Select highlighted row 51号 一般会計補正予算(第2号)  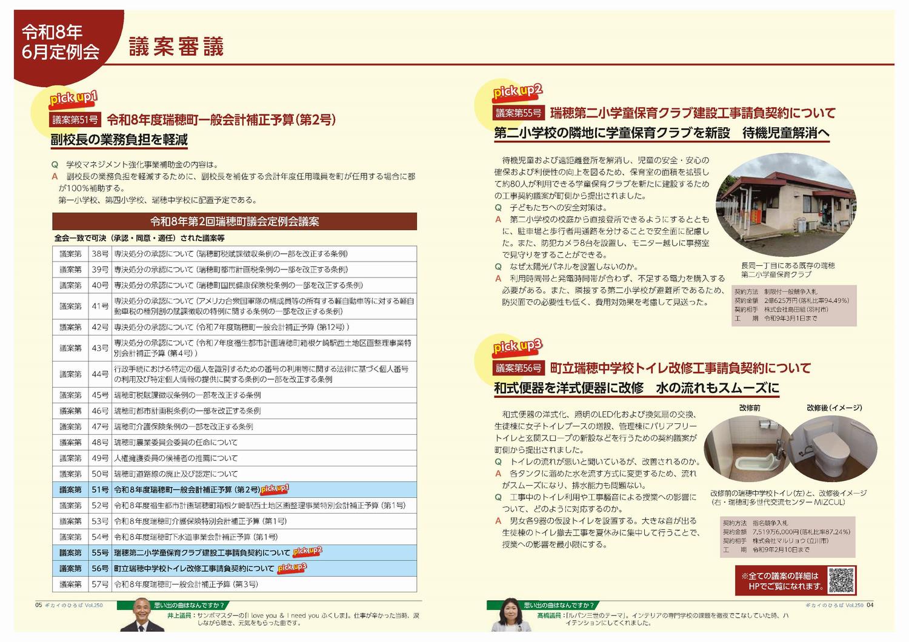click(235, 489)
